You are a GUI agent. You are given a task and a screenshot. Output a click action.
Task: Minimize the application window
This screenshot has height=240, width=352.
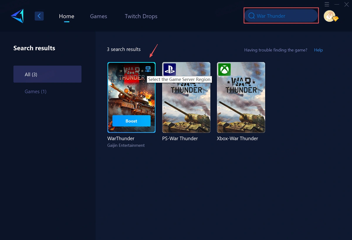[x=337, y=4]
